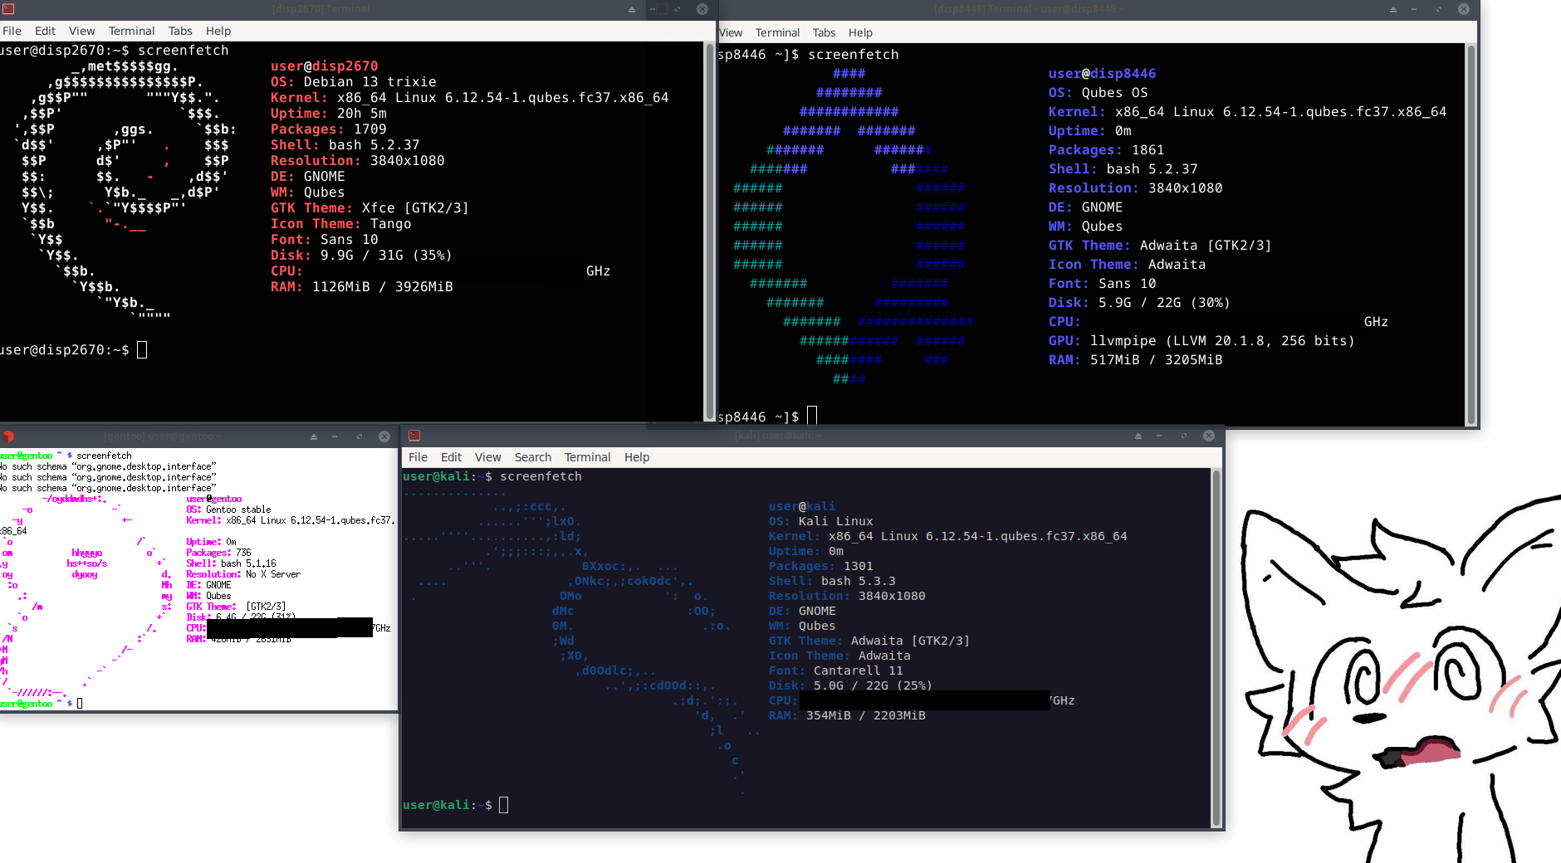This screenshot has width=1561, height=863.
Task: Shade the gentoo terminal window with the up-arrow
Action: 314,436
